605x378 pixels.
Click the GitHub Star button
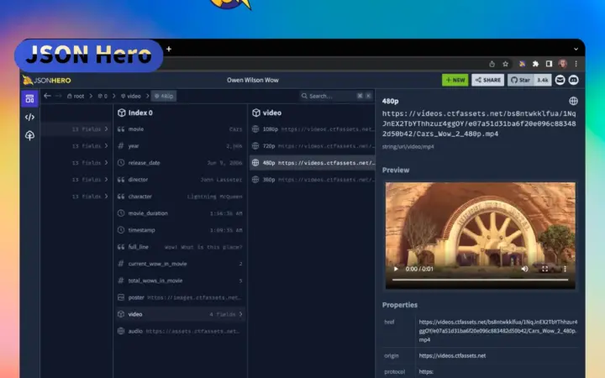pos(521,80)
